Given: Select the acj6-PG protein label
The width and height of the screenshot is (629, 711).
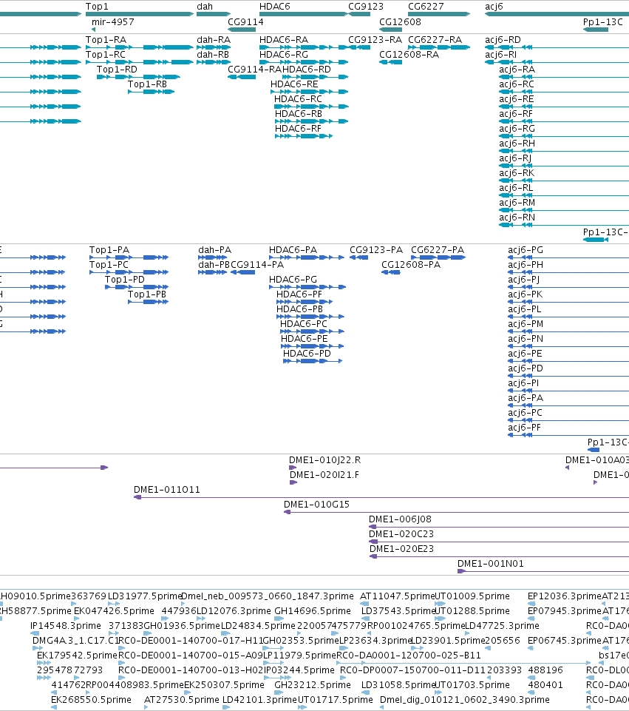Looking at the screenshot, I should tap(526, 250).
